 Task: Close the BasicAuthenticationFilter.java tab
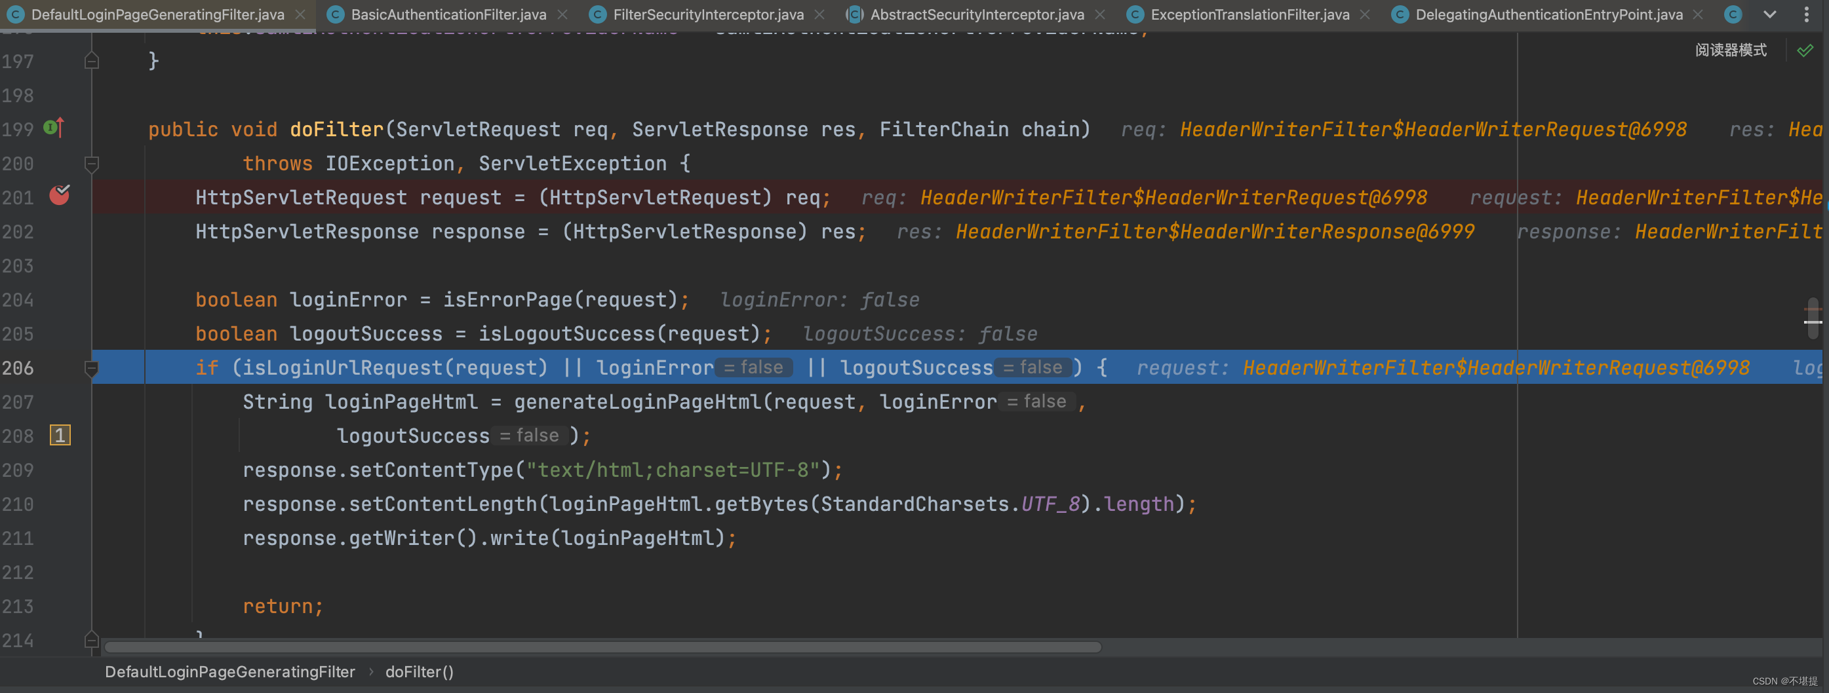coord(562,14)
